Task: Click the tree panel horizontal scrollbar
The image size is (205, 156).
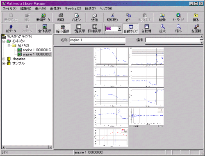Action: point(27,147)
